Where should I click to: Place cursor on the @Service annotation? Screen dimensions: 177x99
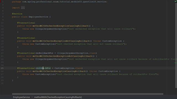(x=17, y=14)
